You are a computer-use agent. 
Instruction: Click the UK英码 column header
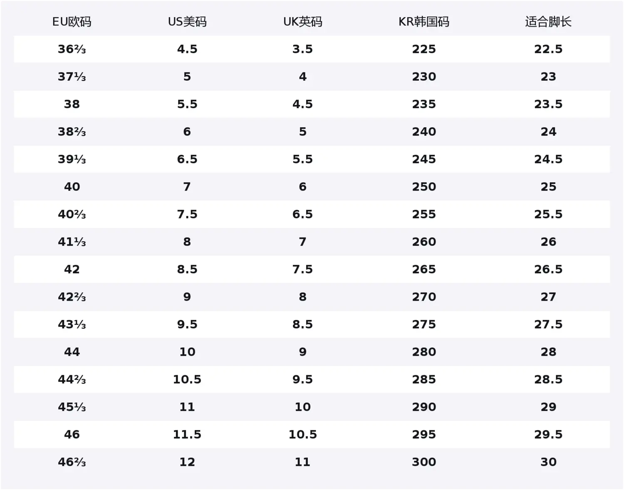tap(302, 22)
